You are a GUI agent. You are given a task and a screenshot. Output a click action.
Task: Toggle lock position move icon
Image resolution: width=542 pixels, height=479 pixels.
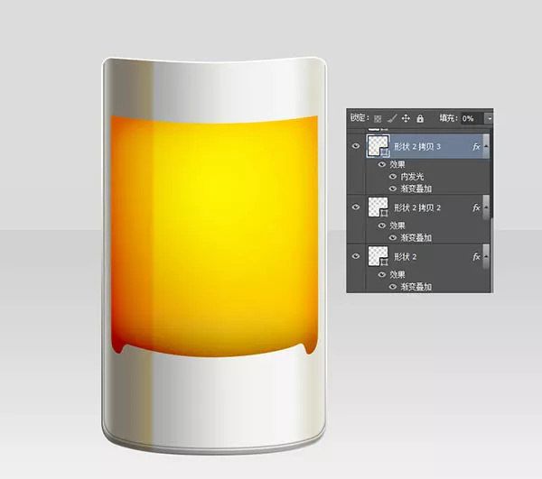tap(406, 118)
